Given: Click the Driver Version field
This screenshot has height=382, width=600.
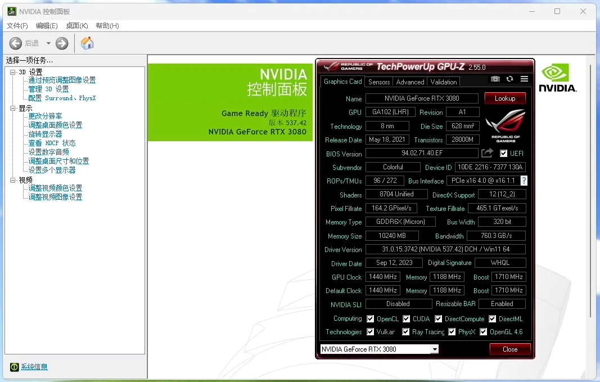Looking at the screenshot, I should [445, 249].
